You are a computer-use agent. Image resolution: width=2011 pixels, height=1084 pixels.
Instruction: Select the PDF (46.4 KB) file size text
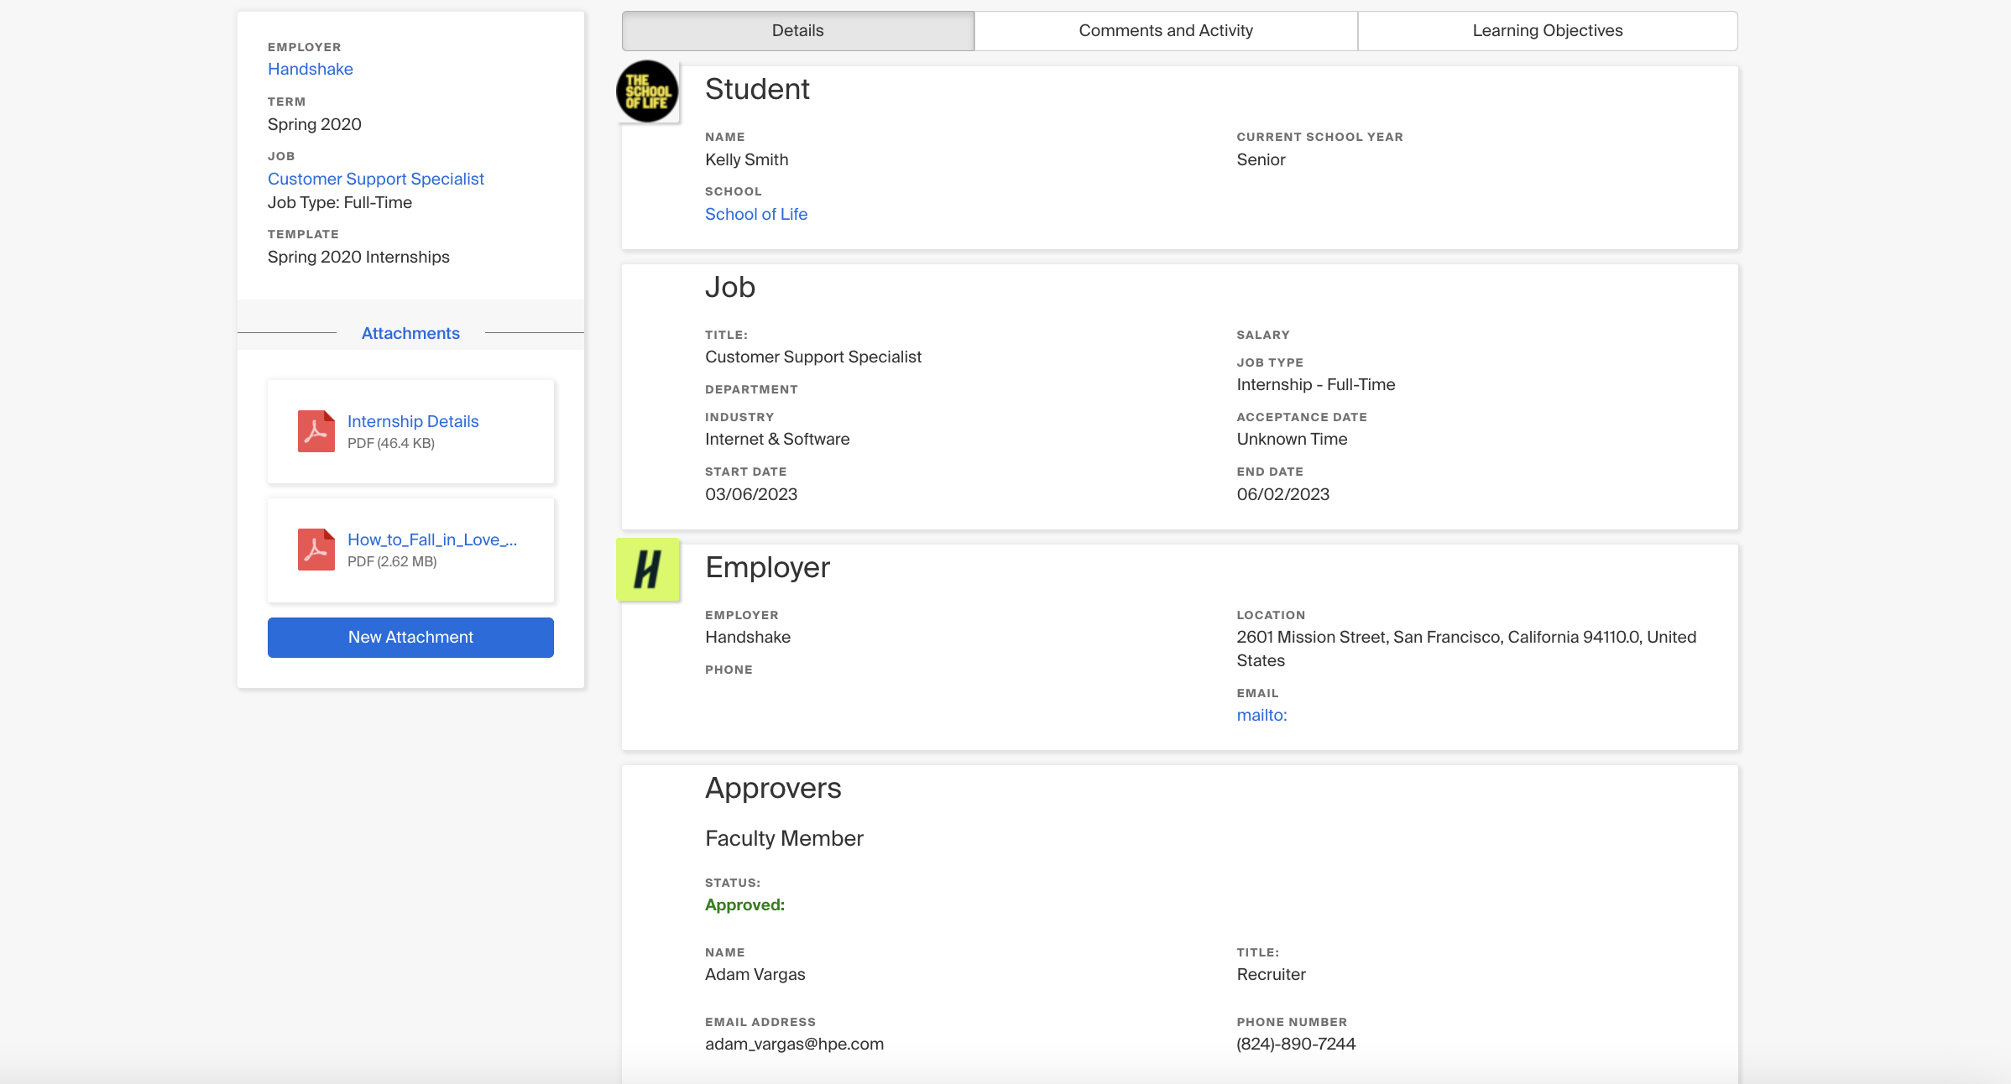point(391,443)
